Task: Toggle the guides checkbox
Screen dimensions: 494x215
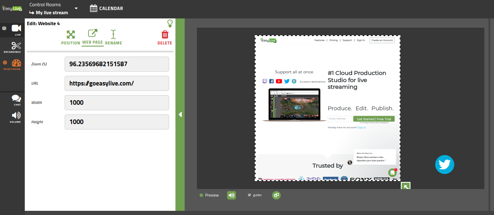Action: (x=250, y=195)
